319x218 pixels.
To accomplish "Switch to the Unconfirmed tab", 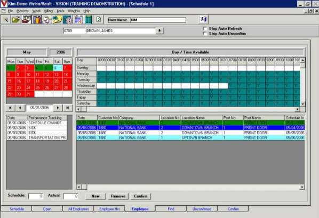I will 202,209.
